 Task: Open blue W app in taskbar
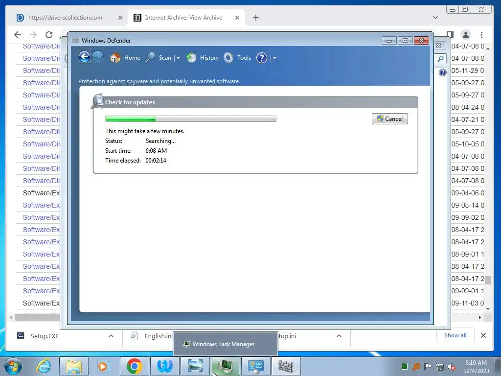[x=164, y=366]
